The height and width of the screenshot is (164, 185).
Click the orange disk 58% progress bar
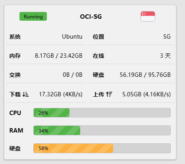point(102,148)
